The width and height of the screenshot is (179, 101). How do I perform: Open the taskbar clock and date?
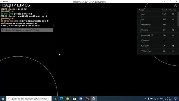(x=168, y=98)
